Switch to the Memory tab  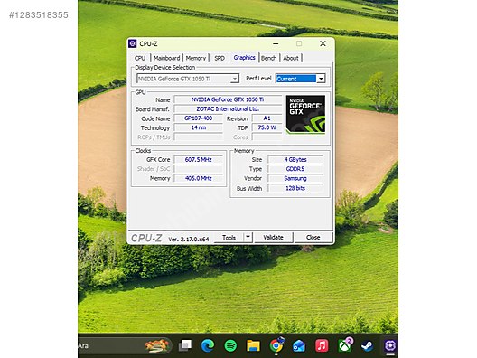pyautogui.click(x=196, y=58)
